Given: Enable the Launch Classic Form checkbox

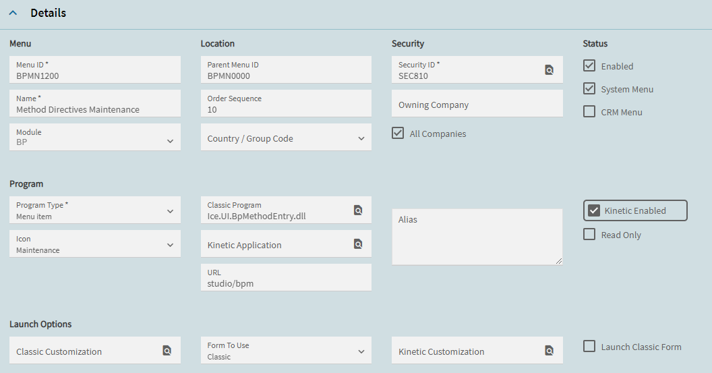Looking at the screenshot, I should pos(589,346).
